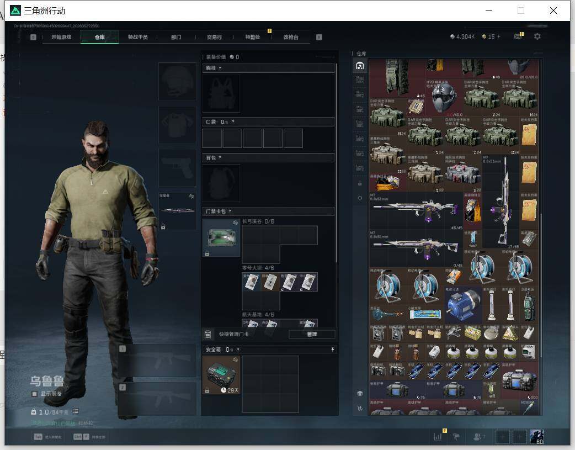The height and width of the screenshot is (450, 575).
Task: Click the swap icon on keycard case
Action: click(x=236, y=223)
